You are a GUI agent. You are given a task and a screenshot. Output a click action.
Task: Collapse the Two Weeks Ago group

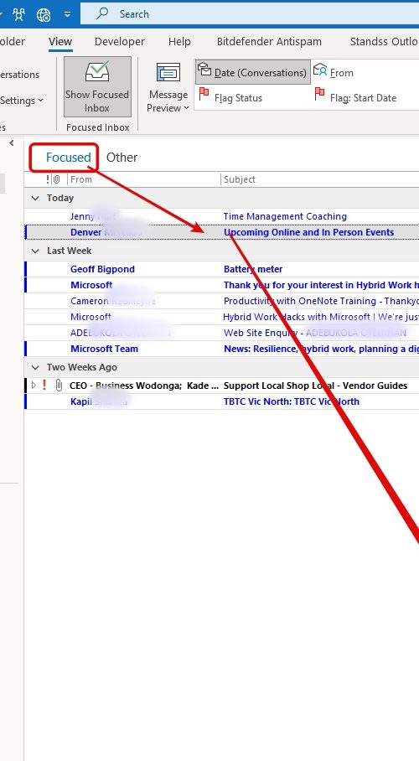click(35, 367)
